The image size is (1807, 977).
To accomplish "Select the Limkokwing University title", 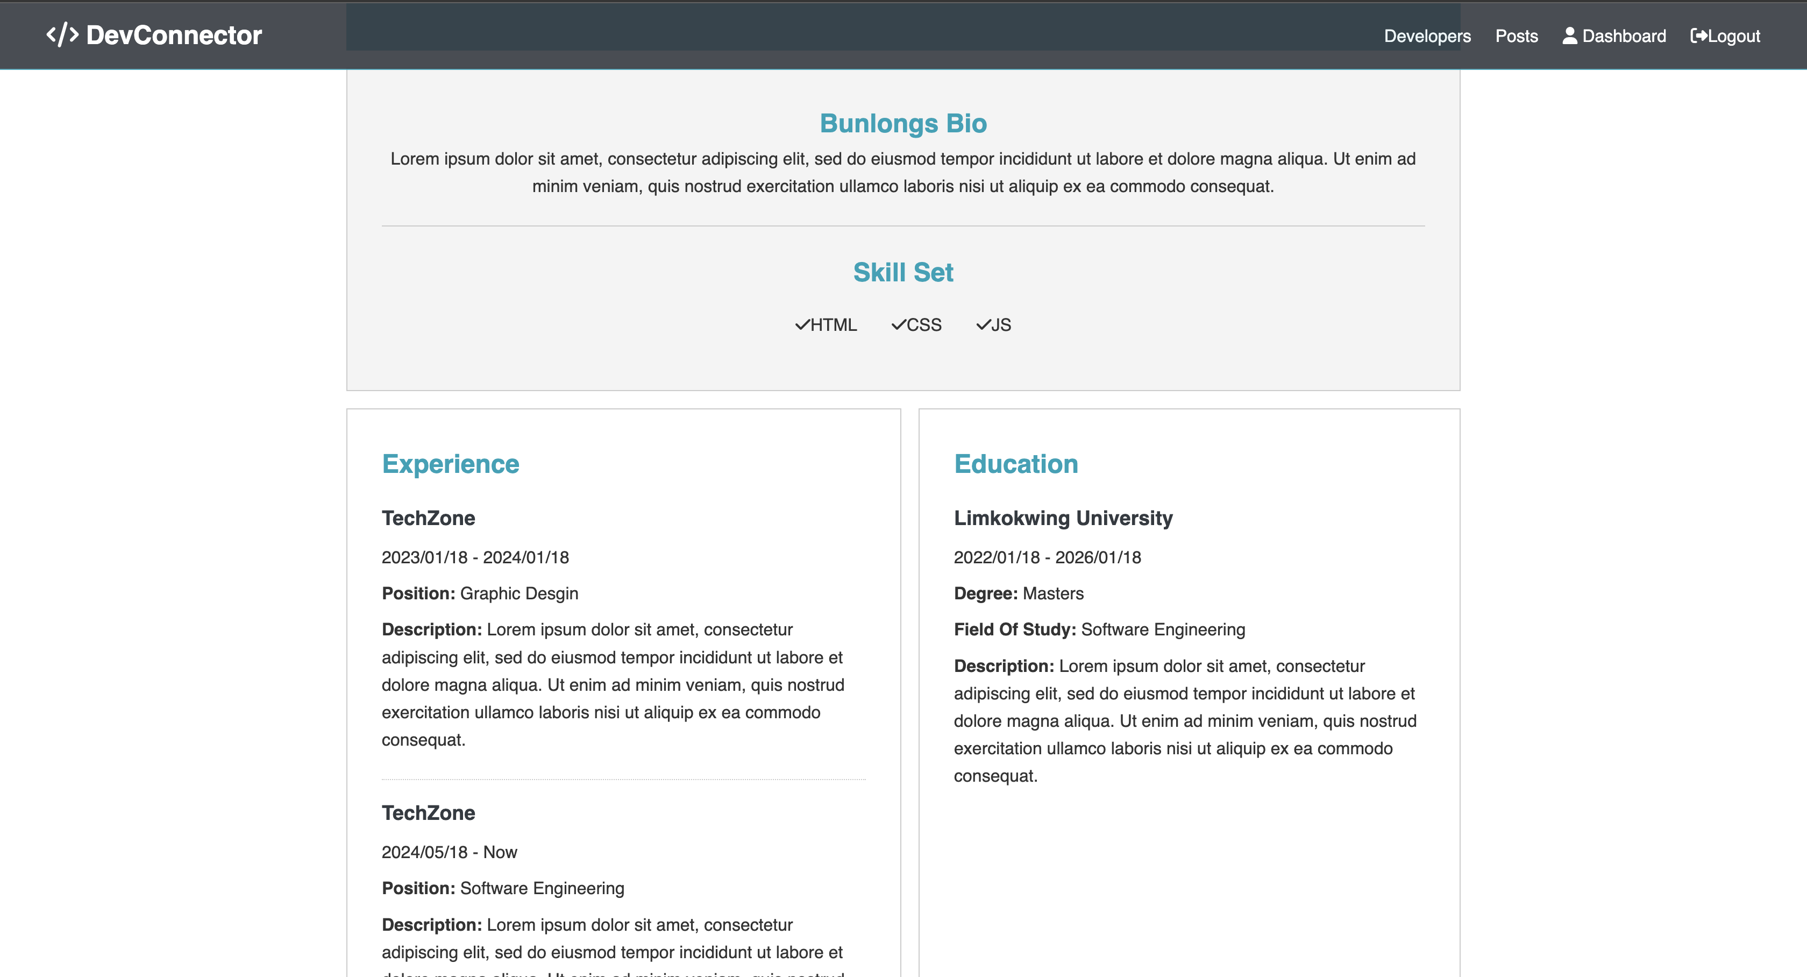I will pyautogui.click(x=1063, y=518).
